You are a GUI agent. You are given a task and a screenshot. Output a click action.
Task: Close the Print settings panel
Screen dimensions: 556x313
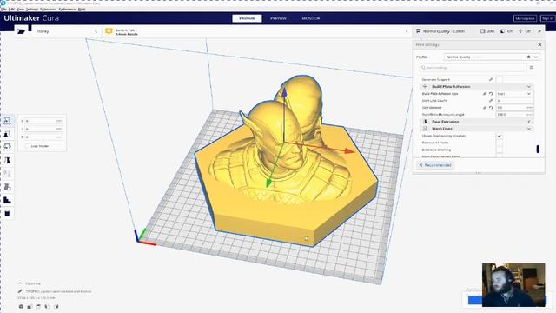coord(539,44)
